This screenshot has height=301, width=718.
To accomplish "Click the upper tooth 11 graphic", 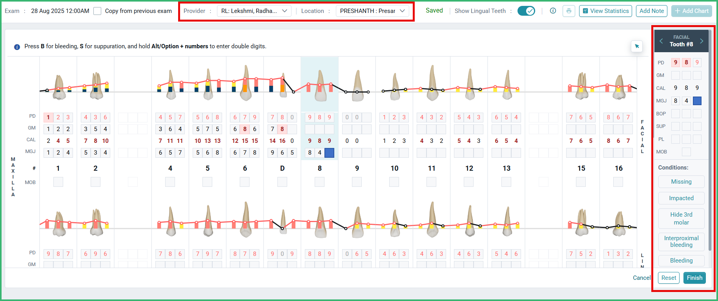I will coord(432,83).
